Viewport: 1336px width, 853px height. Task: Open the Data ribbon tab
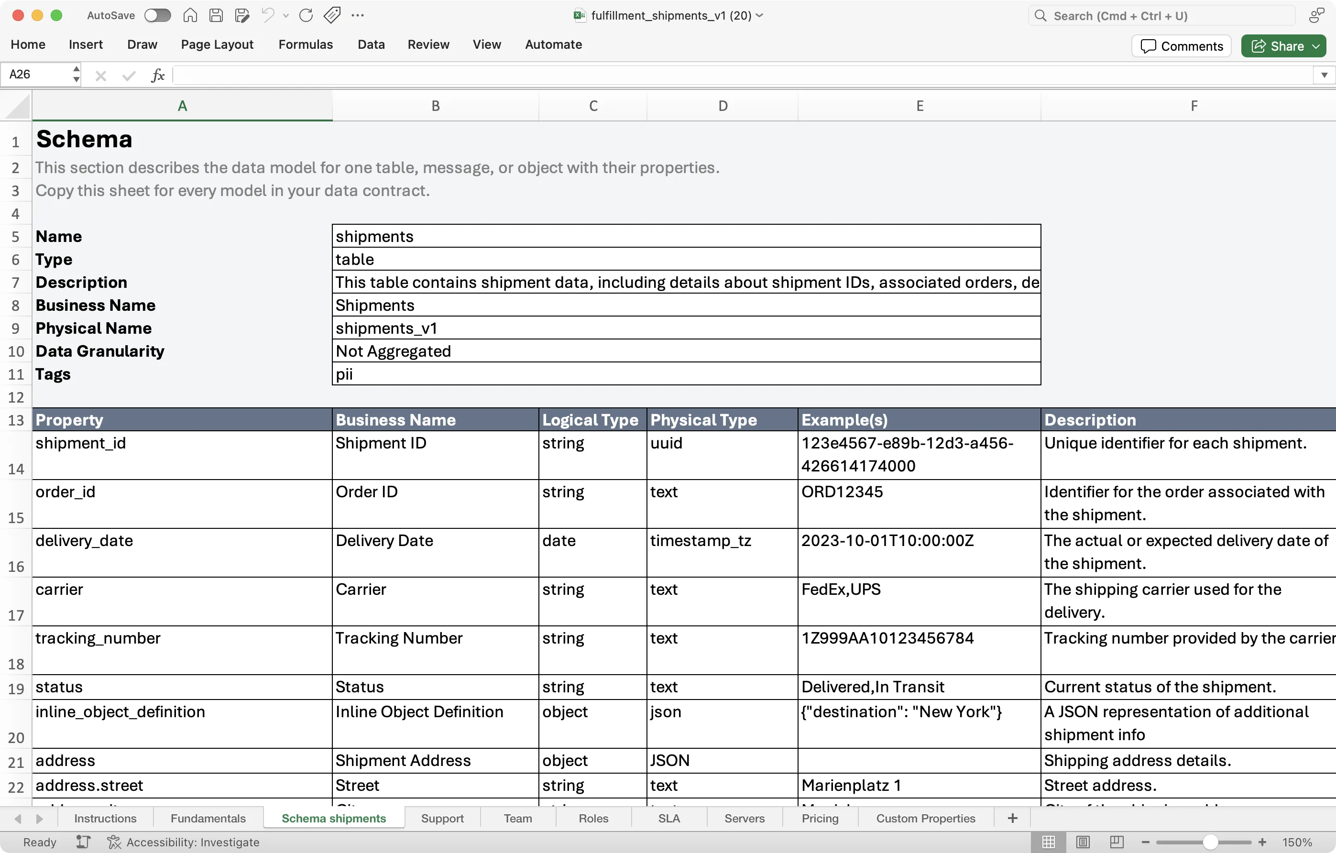click(371, 44)
